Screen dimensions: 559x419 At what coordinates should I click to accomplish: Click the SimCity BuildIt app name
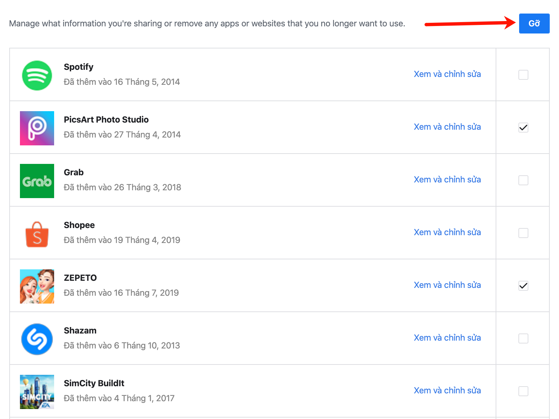click(x=94, y=383)
